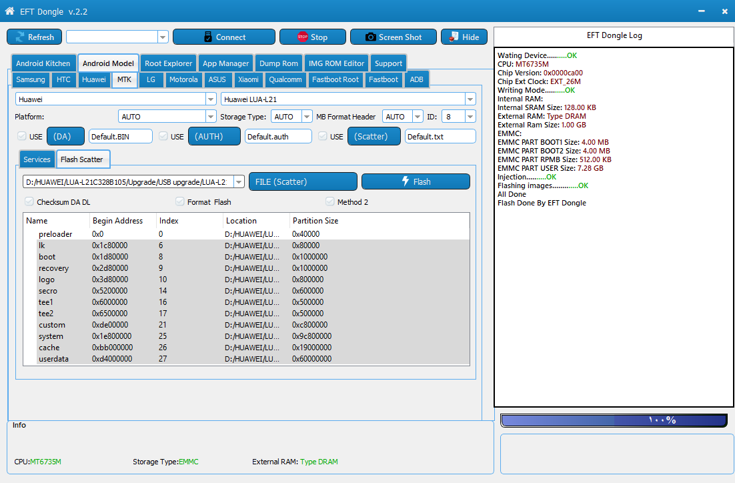Screen dimensions: 735x483
Task: Toggle the USE checkbox for Scatter
Action: click(x=323, y=136)
